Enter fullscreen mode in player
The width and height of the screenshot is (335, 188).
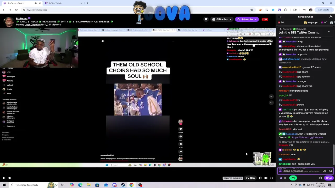[x=271, y=178]
